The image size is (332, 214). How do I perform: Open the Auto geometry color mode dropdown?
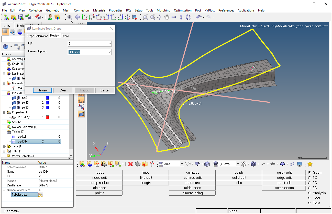click(182, 164)
